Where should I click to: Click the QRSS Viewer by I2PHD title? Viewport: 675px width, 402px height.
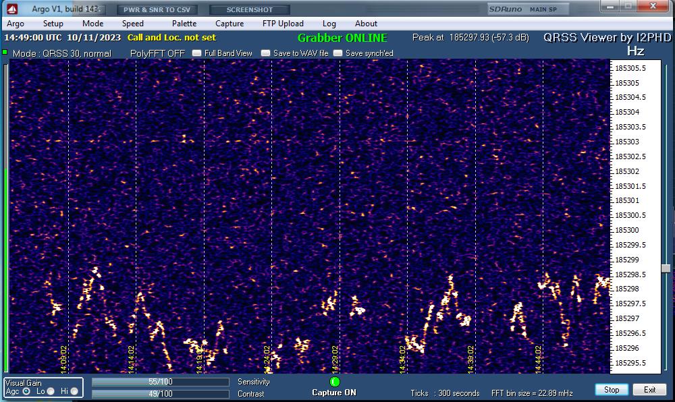[607, 37]
